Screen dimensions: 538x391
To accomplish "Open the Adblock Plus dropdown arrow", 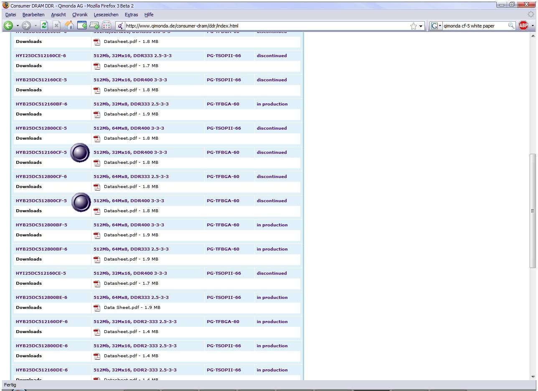I will tap(533, 26).
